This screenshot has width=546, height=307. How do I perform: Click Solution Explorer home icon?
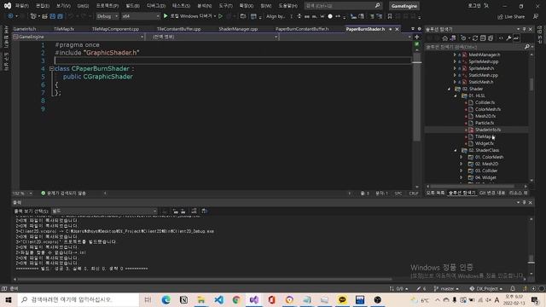point(444,38)
